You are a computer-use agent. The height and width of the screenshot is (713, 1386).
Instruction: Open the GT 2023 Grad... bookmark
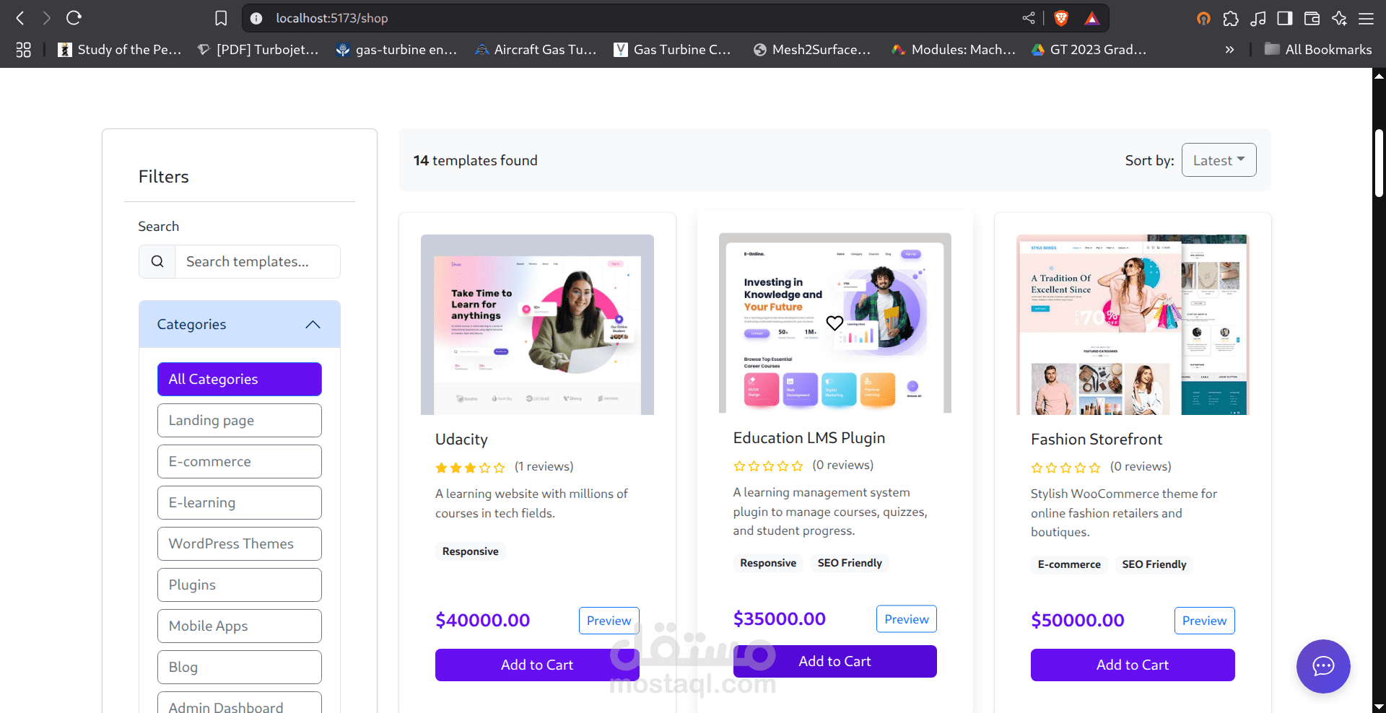tap(1089, 50)
